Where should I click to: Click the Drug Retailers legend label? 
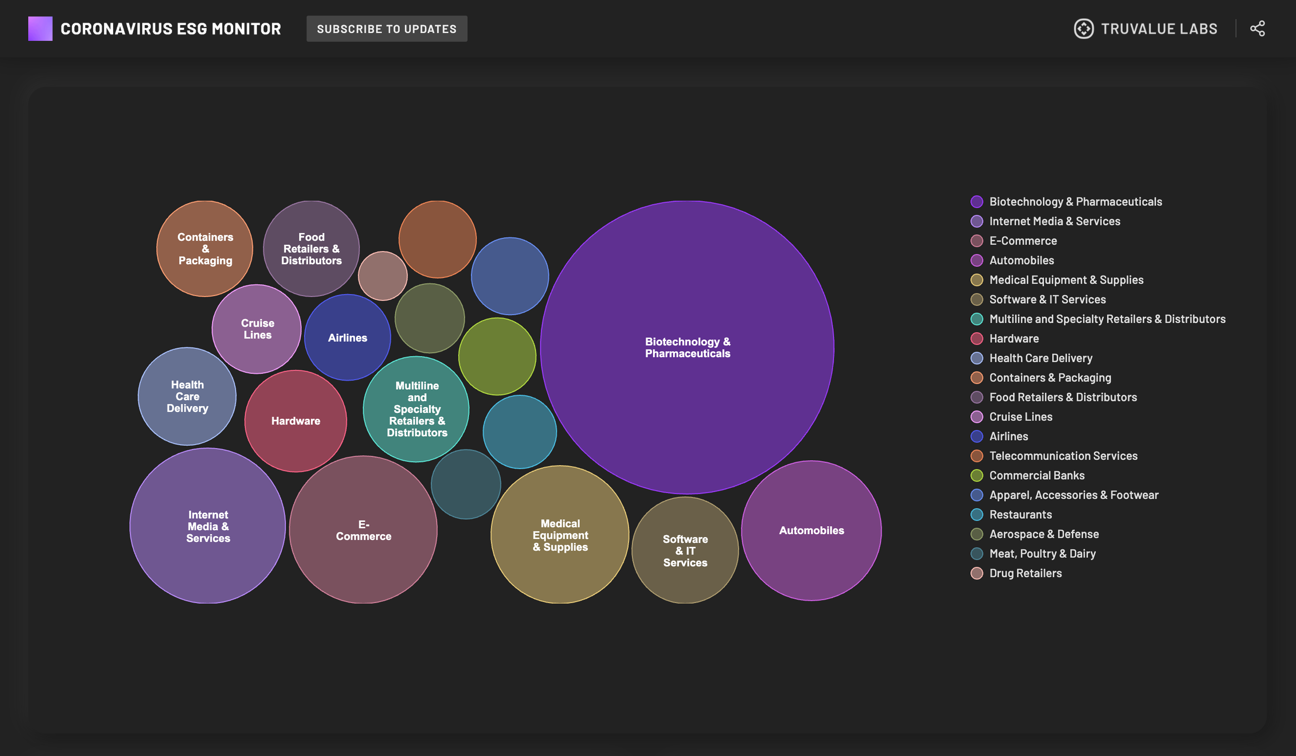pyautogui.click(x=1025, y=573)
